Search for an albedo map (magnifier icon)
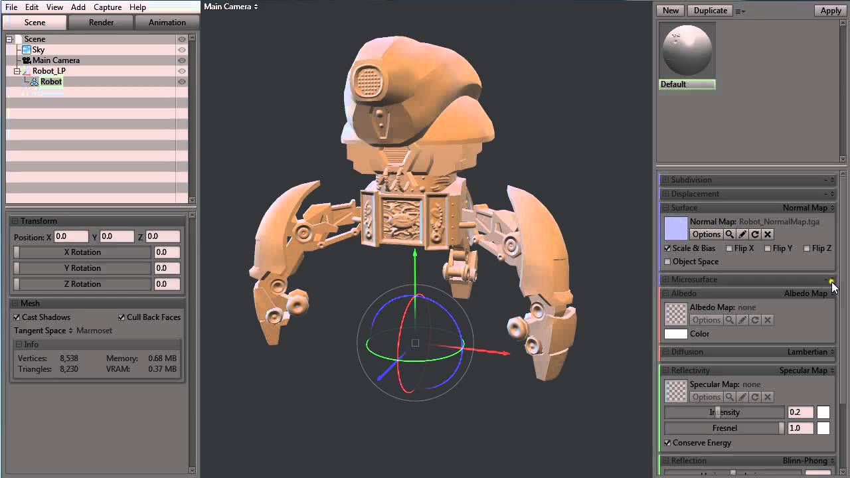The width and height of the screenshot is (850, 478). (729, 320)
